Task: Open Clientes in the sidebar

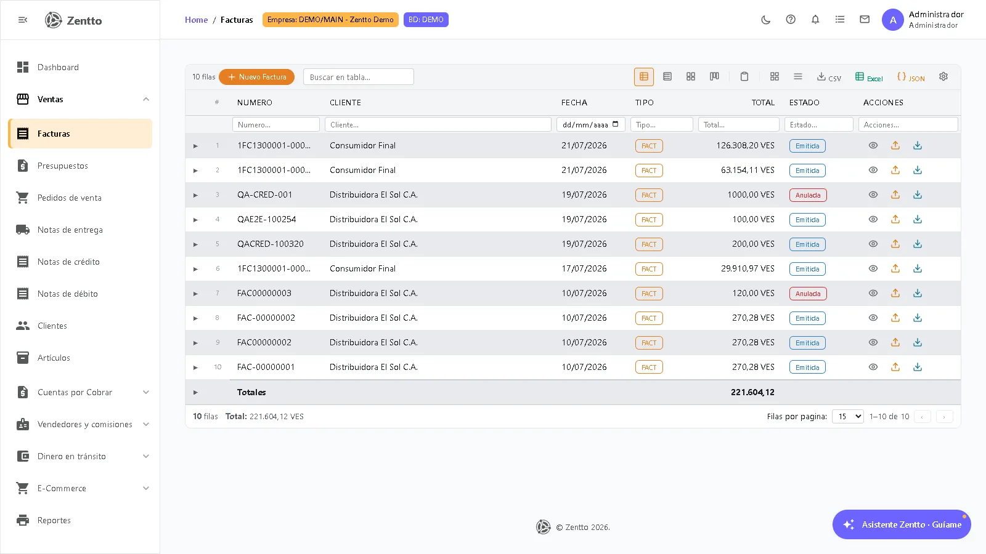Action: (x=80, y=326)
